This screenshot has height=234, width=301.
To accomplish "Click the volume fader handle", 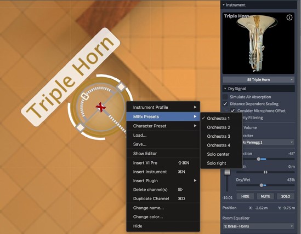I will point(227,172).
